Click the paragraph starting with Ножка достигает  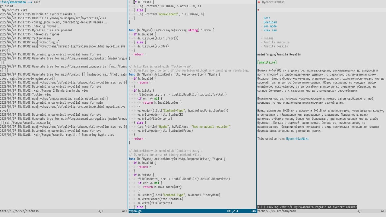(x=320, y=121)
